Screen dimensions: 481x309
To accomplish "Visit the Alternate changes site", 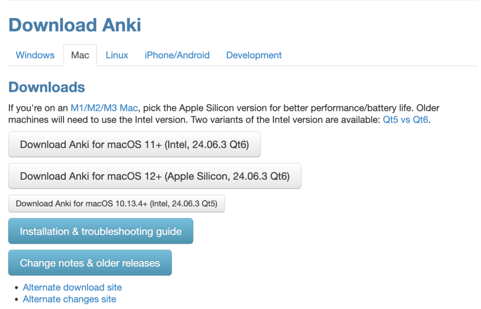I will coord(69,299).
